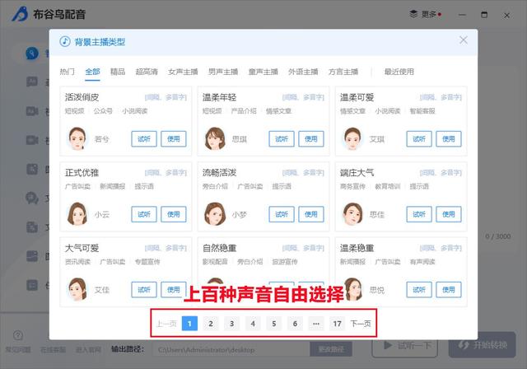This screenshot has width=527, height=369.
Task: Switch to the 精品 tab
Action: click(x=118, y=72)
